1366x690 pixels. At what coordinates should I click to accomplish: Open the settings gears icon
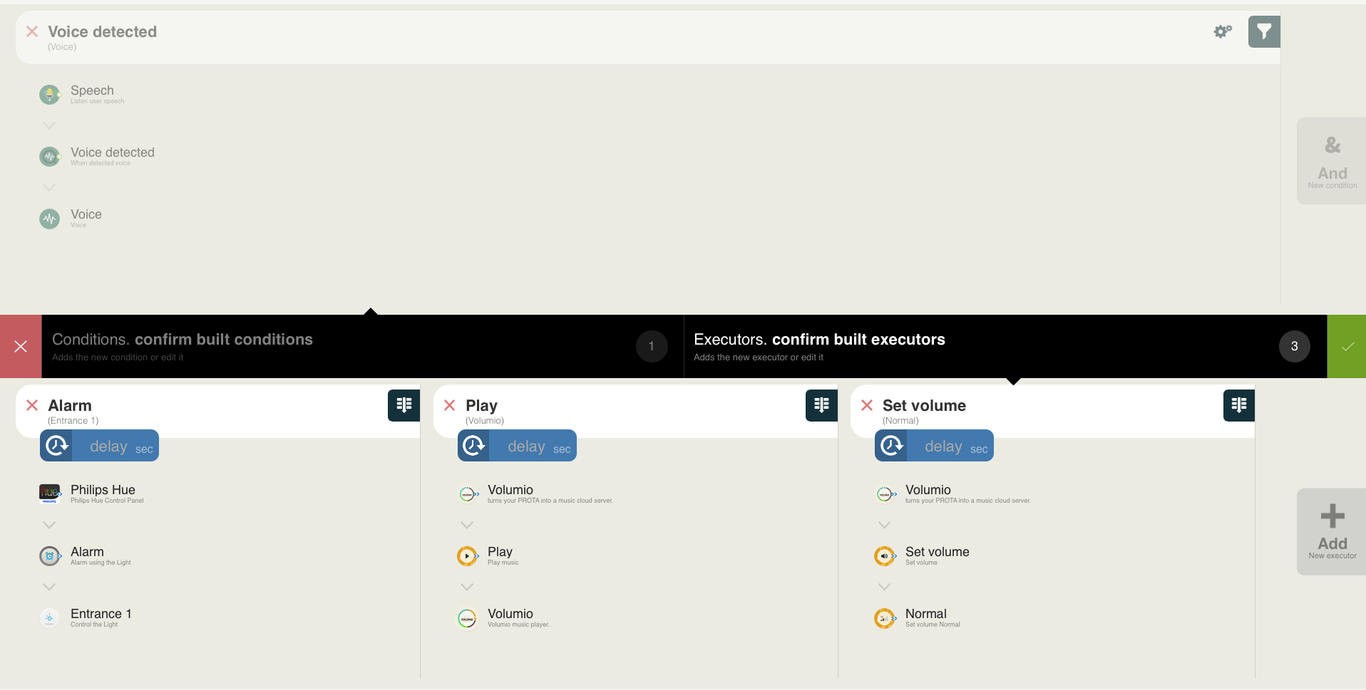[x=1223, y=31]
